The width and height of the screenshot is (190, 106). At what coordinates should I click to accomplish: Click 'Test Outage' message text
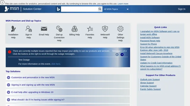pyautogui.click(x=24, y=60)
